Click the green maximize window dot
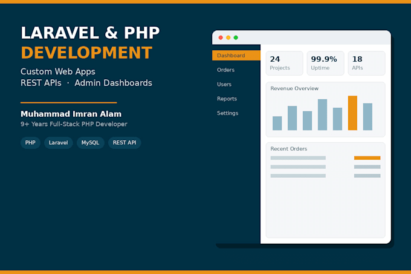This screenshot has height=274, width=411. click(x=236, y=38)
